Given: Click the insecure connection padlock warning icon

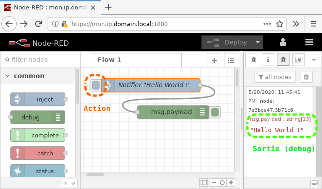Looking at the screenshot, I should tap(64, 24).
